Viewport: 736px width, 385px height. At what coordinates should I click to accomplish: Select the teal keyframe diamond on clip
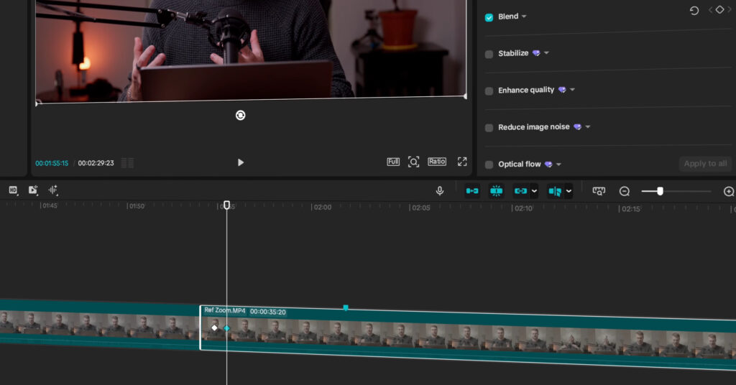pyautogui.click(x=226, y=328)
